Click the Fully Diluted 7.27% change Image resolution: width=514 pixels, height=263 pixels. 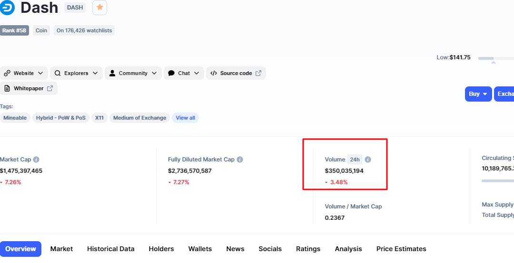[x=178, y=182]
